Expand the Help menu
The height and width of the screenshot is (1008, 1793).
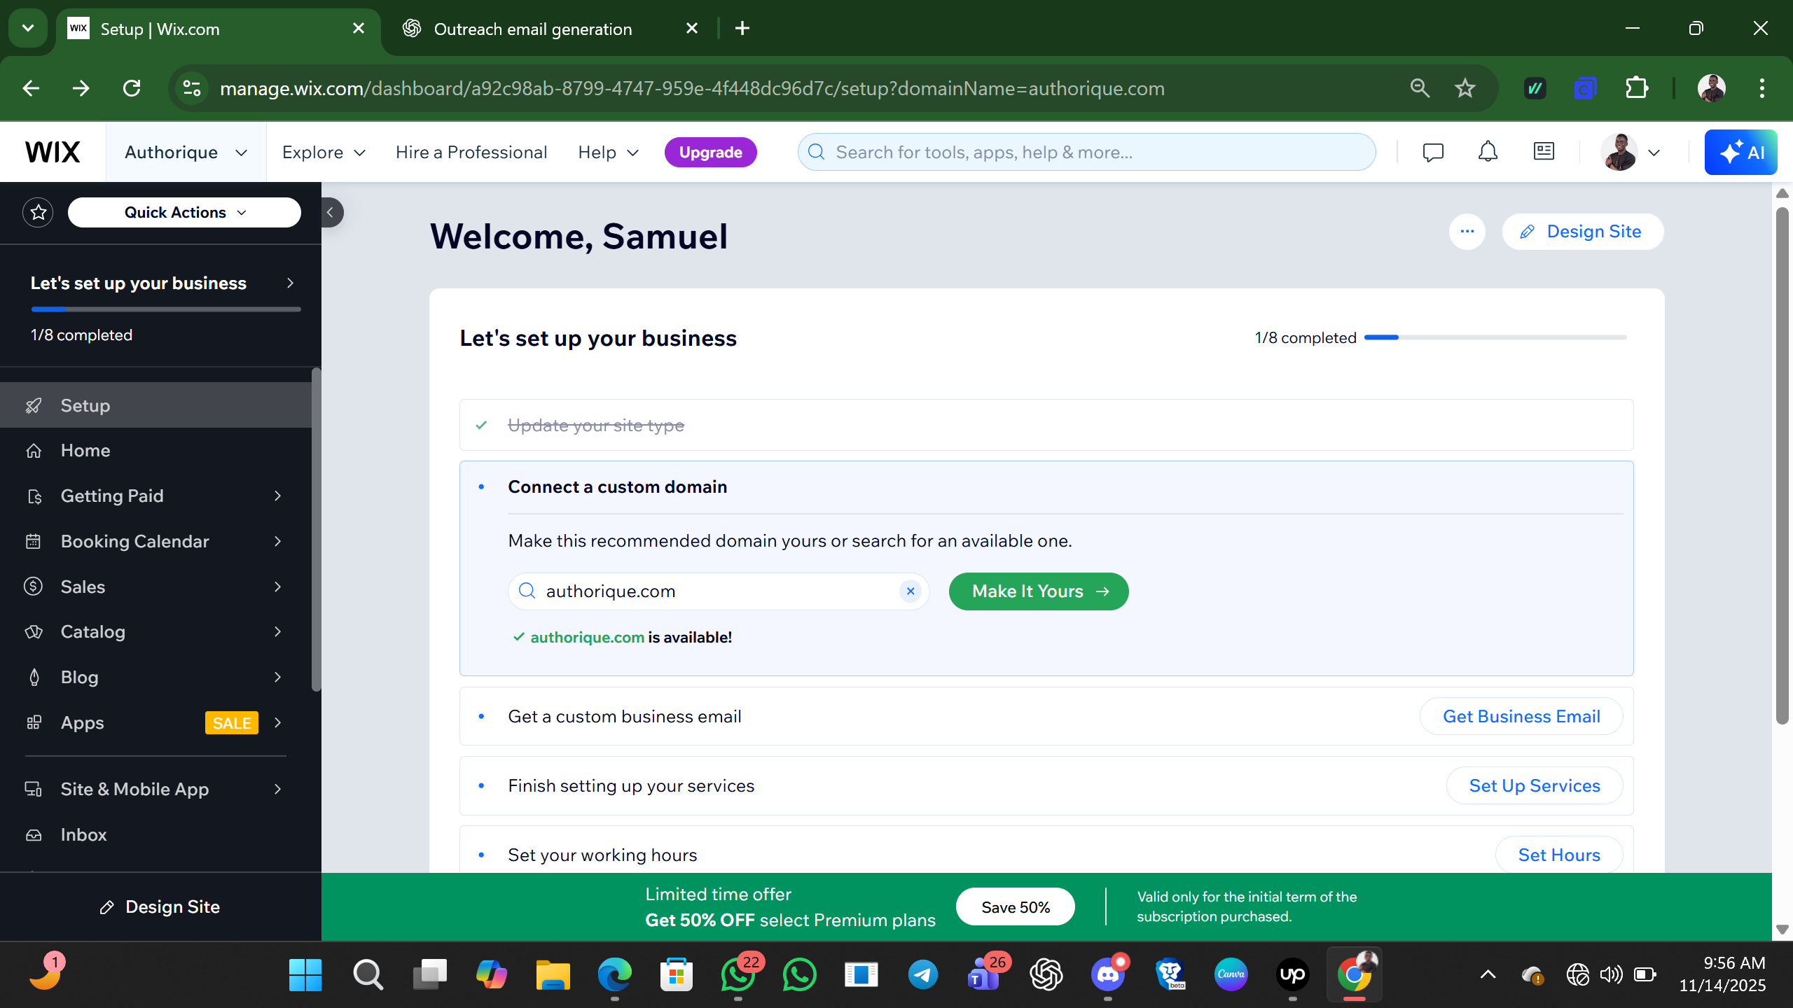pyautogui.click(x=608, y=152)
